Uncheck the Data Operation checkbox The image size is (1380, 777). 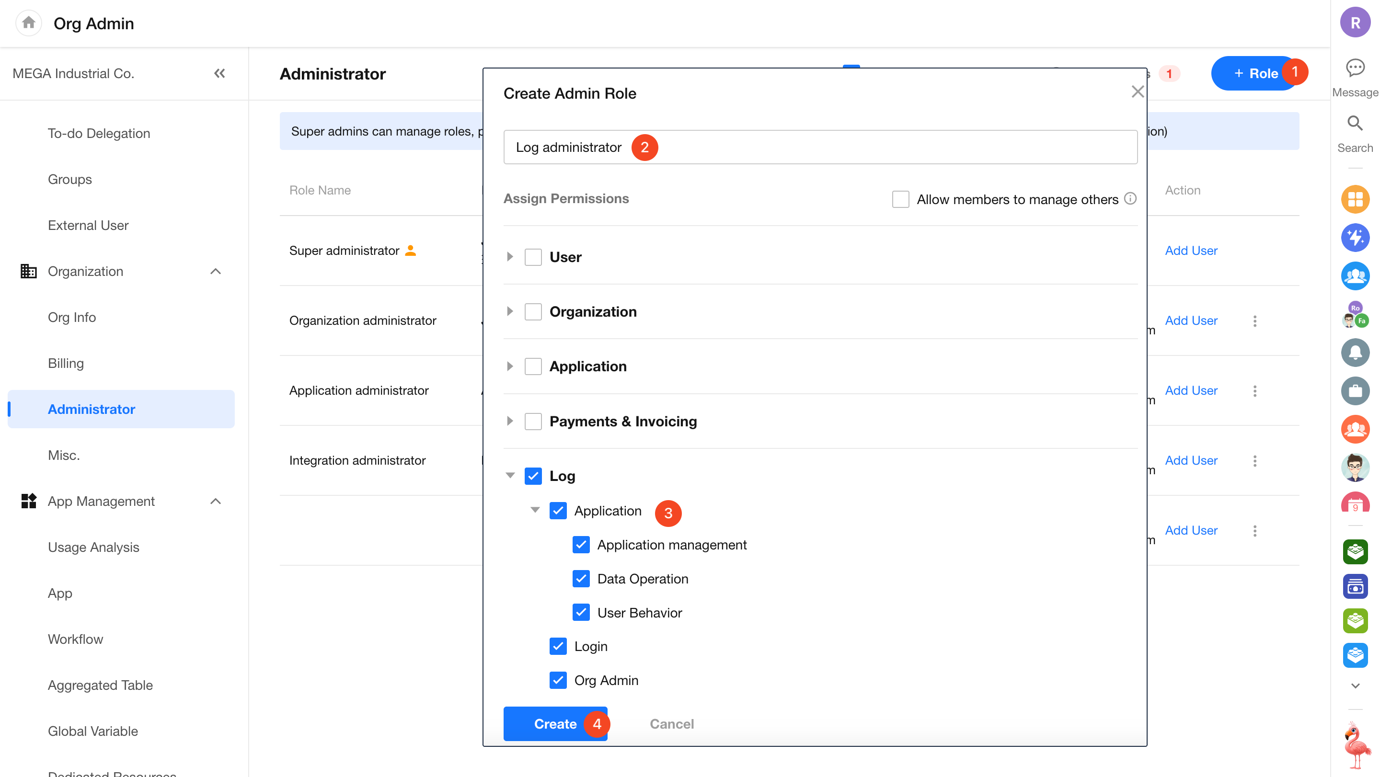coord(581,578)
